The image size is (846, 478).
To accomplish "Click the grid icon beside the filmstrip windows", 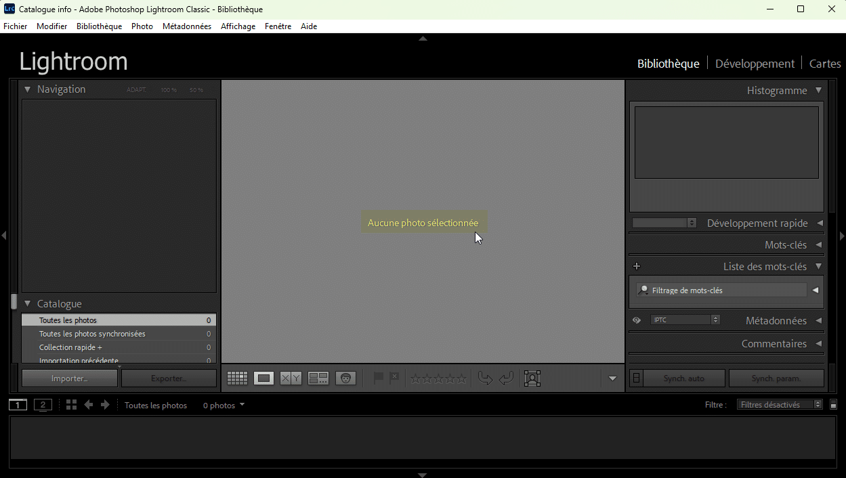I will [x=71, y=404].
